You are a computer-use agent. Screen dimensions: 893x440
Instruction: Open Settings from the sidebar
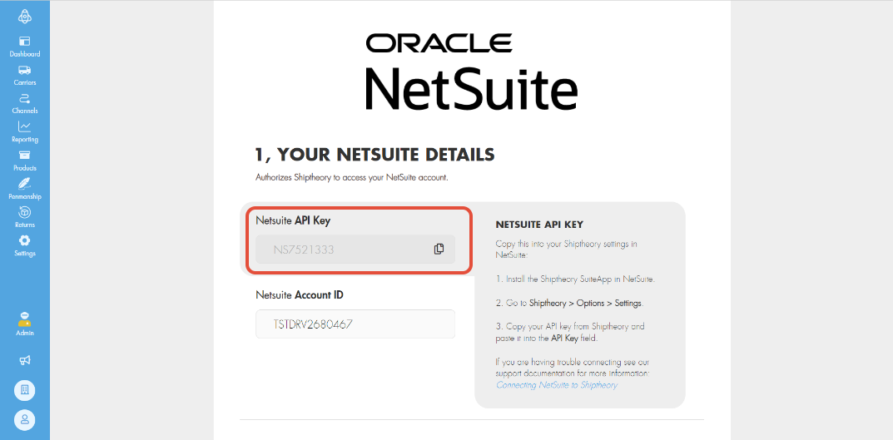[x=25, y=245]
